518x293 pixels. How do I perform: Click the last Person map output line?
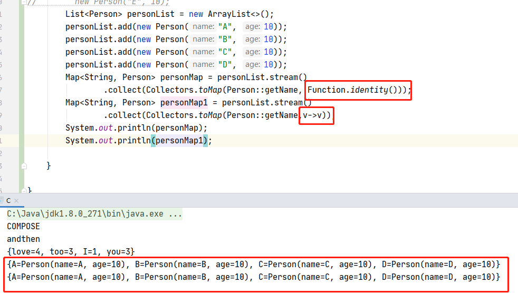tap(253, 277)
